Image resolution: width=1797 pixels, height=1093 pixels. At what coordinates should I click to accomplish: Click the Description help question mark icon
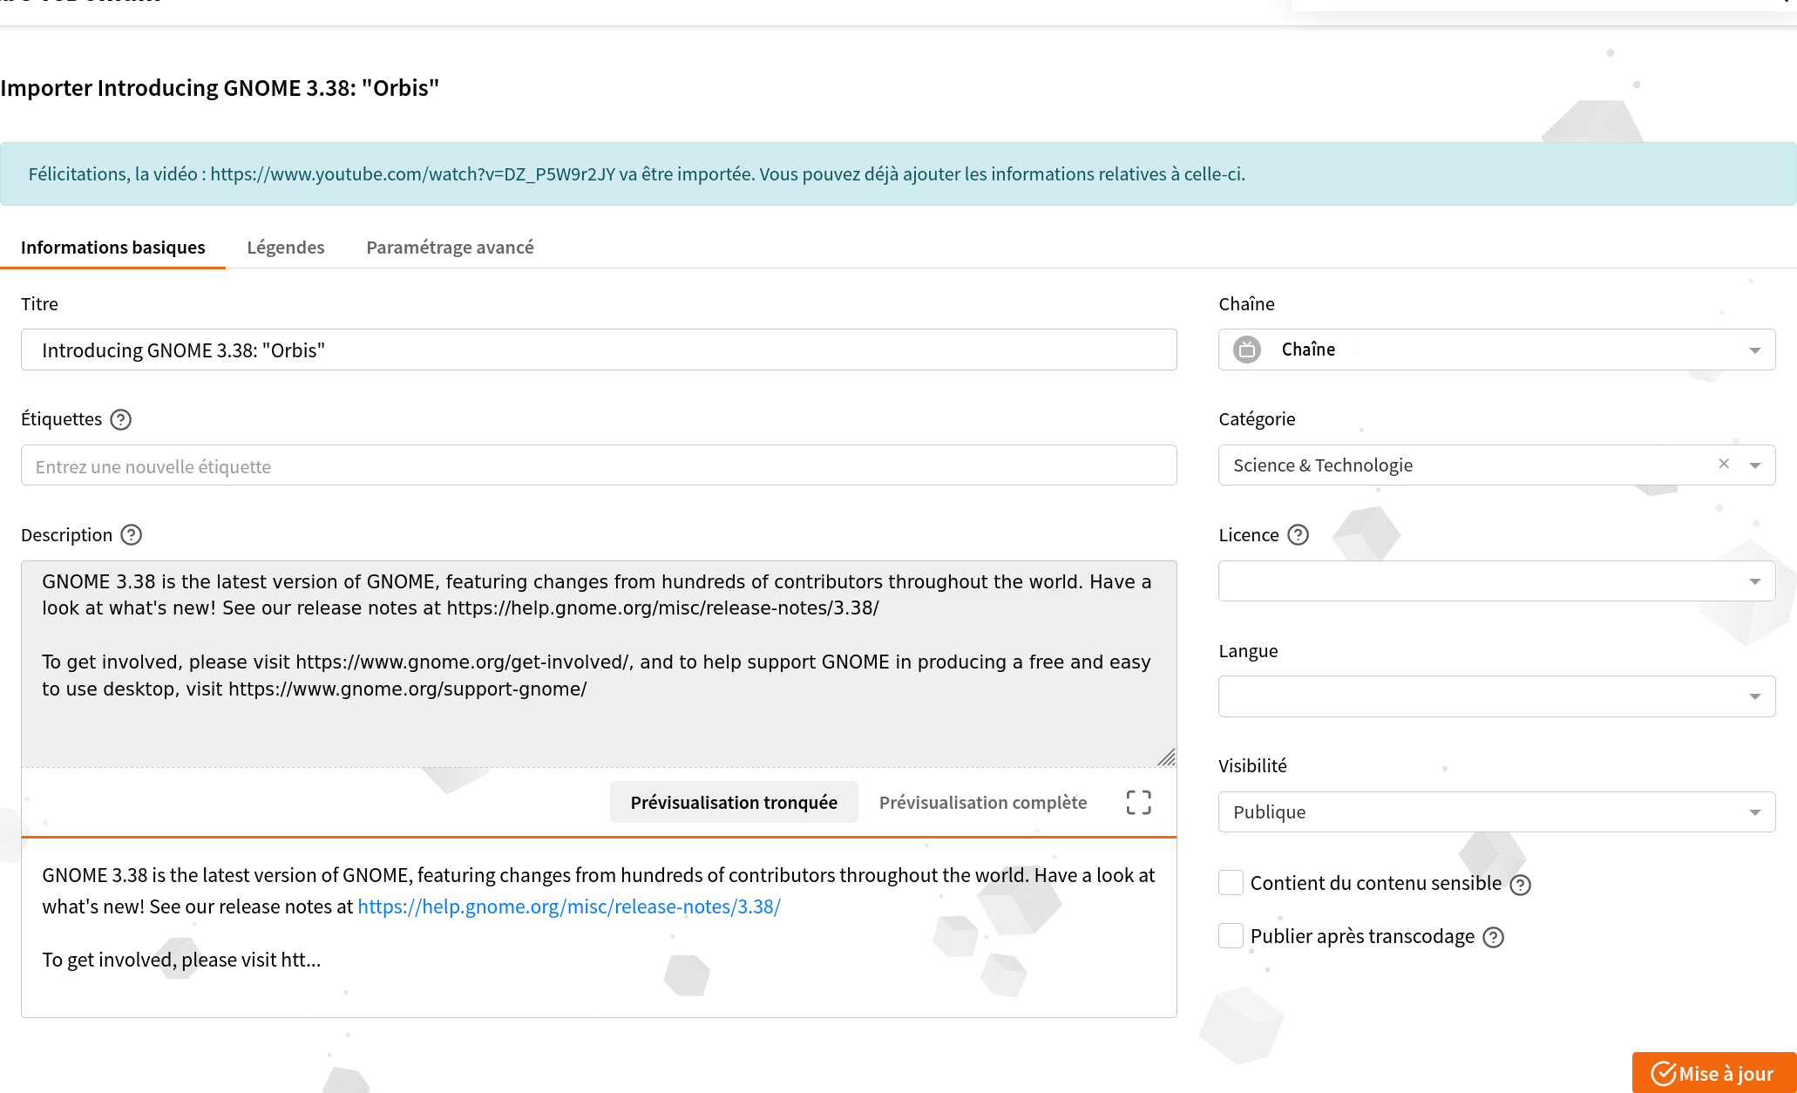point(132,535)
